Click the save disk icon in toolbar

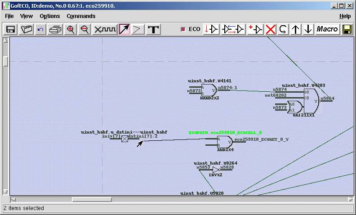tap(11, 29)
